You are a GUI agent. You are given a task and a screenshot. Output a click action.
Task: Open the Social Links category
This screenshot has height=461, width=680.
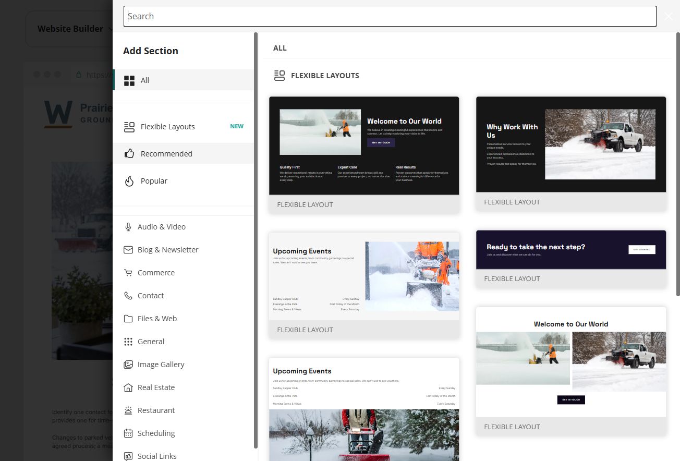(184, 455)
